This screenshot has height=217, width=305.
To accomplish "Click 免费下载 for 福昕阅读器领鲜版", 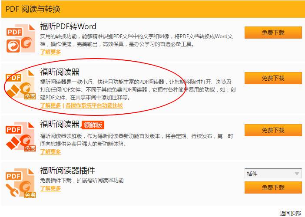I will (273, 130).
